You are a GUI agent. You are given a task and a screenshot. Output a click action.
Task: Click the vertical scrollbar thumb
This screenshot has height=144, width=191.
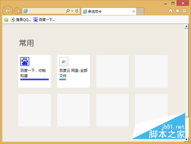pyautogui.click(x=186, y=73)
